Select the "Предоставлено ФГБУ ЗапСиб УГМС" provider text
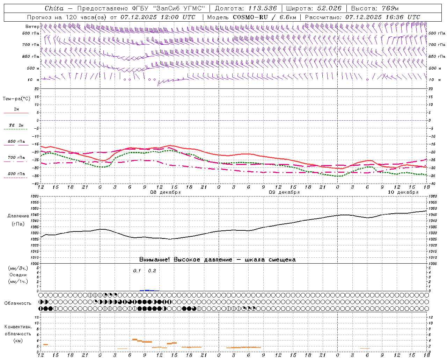This screenshot has width=447, height=358. coord(141,8)
